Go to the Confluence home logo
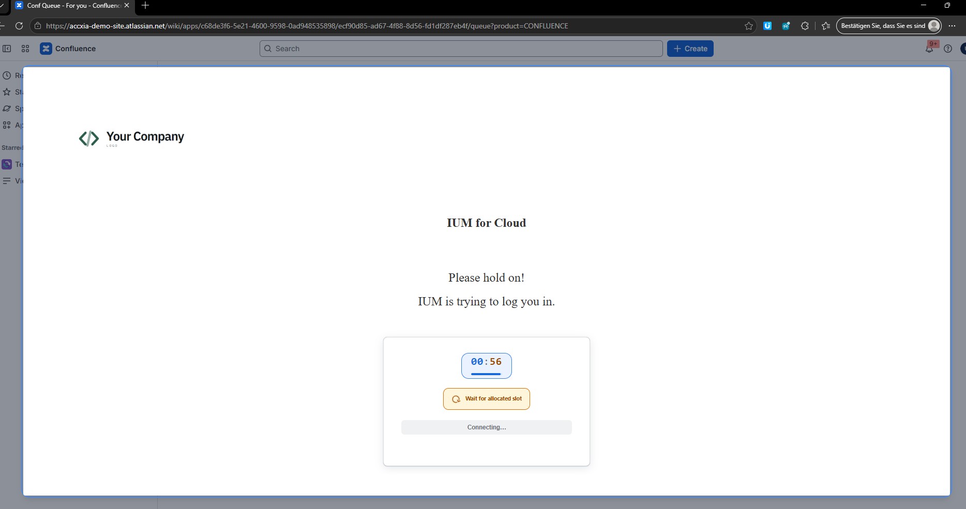The image size is (966, 509). pos(68,49)
